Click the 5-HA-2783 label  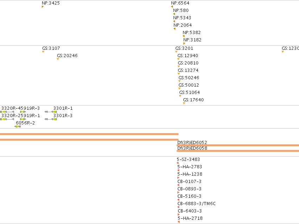(x=190, y=167)
